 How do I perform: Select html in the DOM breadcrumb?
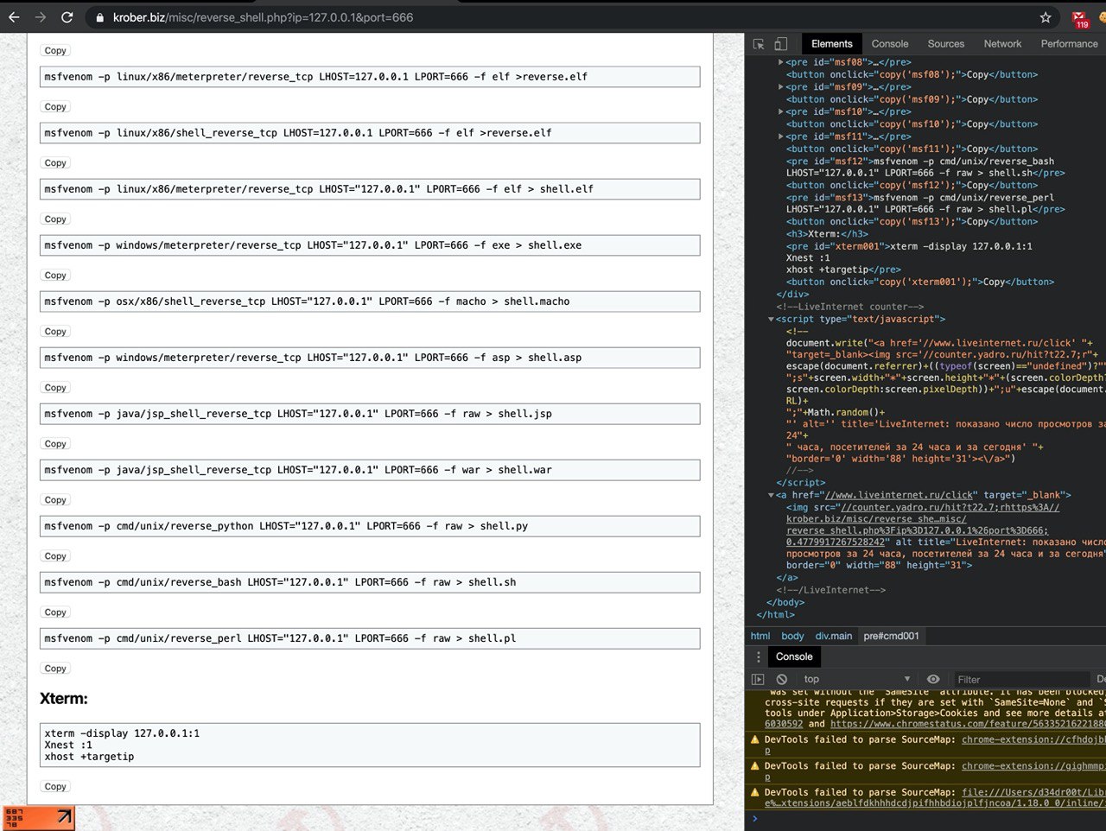(x=760, y=636)
